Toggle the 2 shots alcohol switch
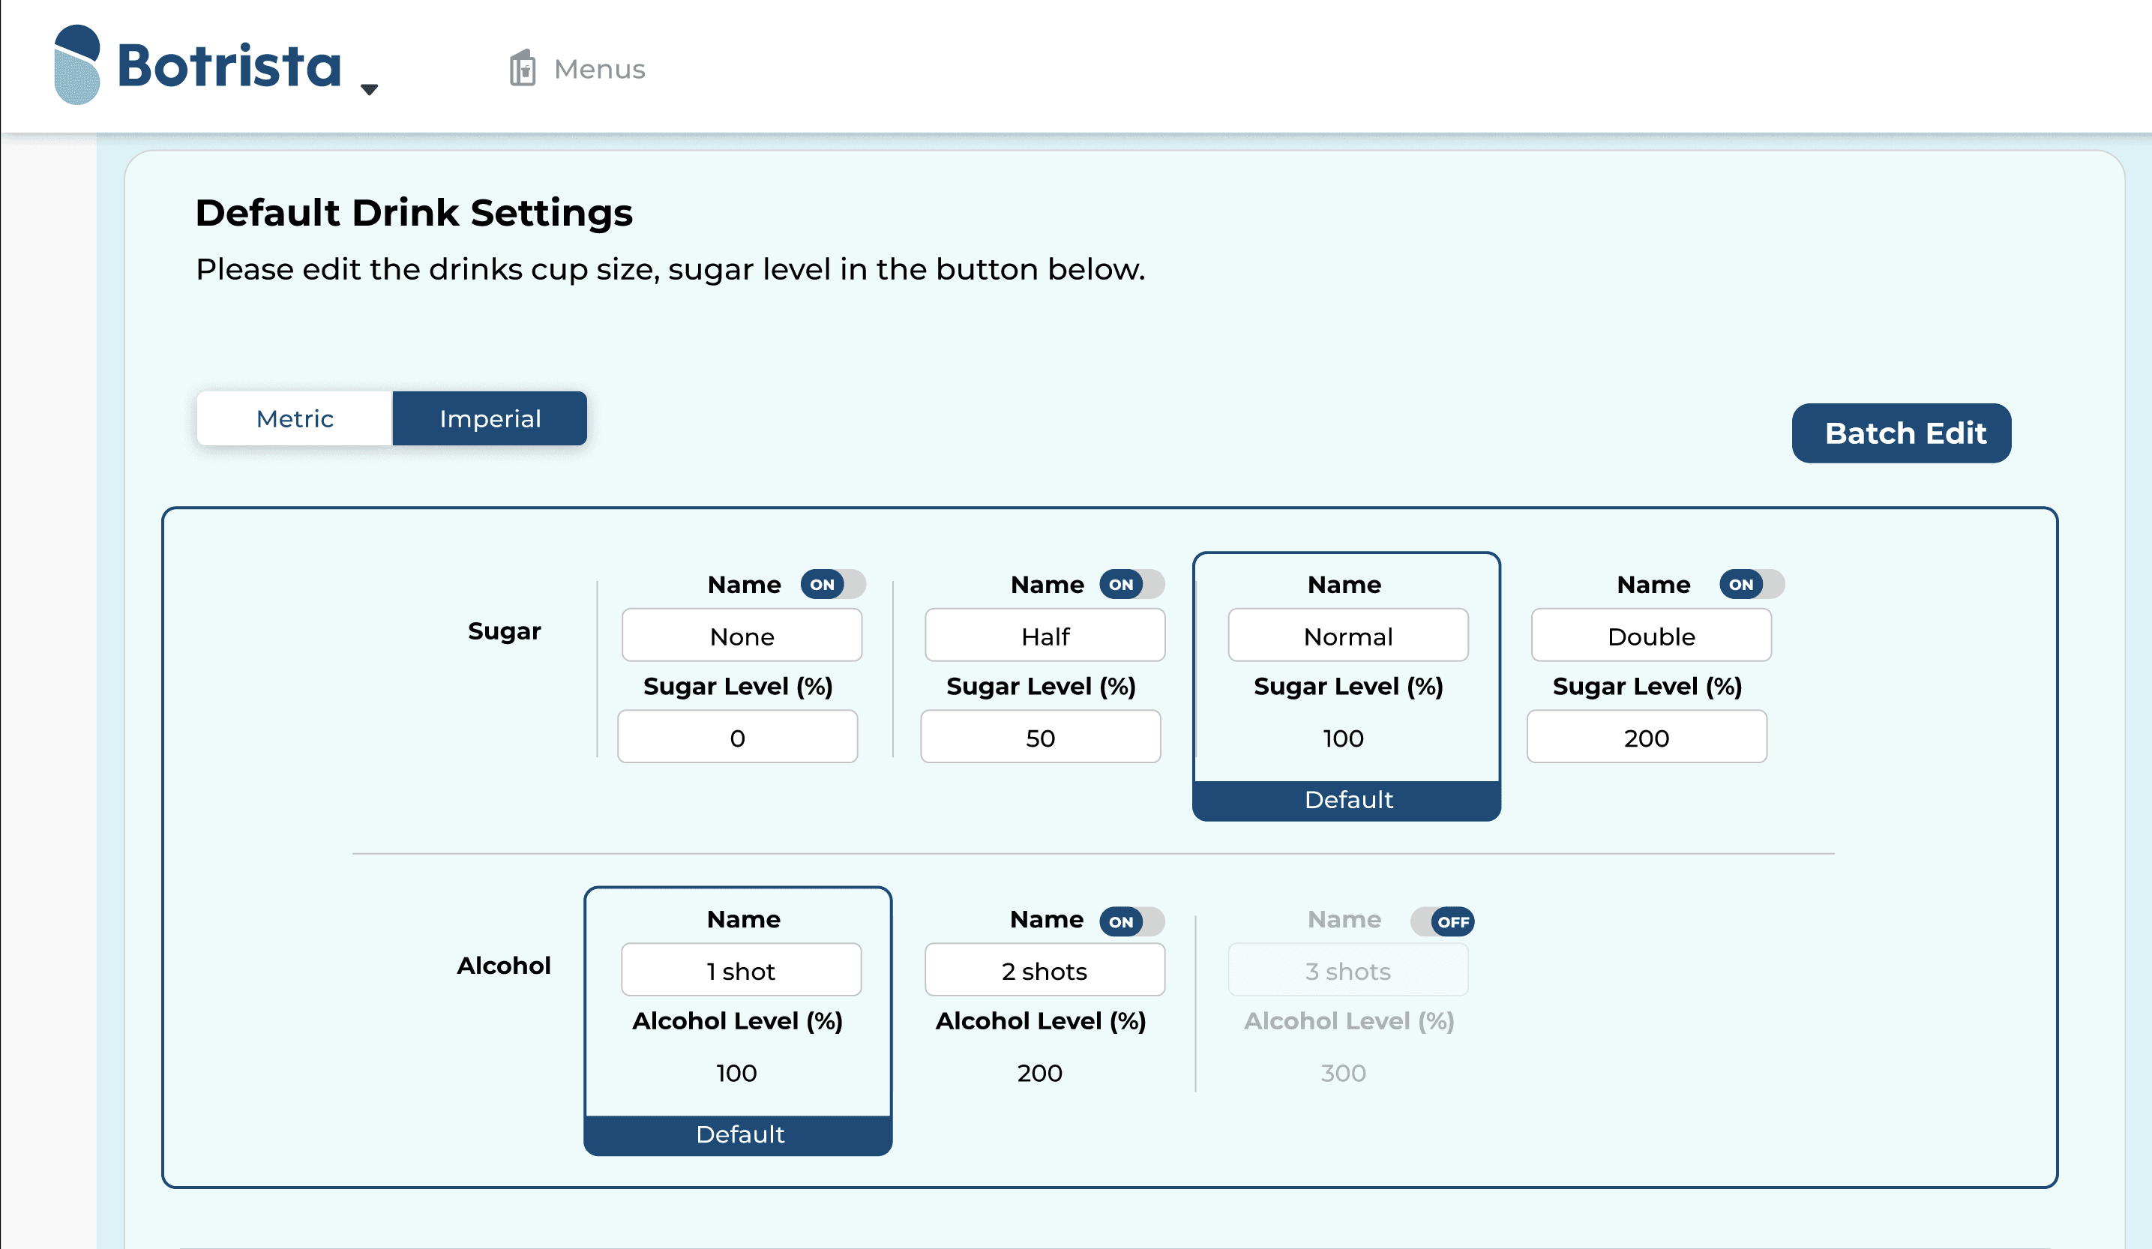Screen dimensions: 2152x1249 click(x=1131, y=922)
